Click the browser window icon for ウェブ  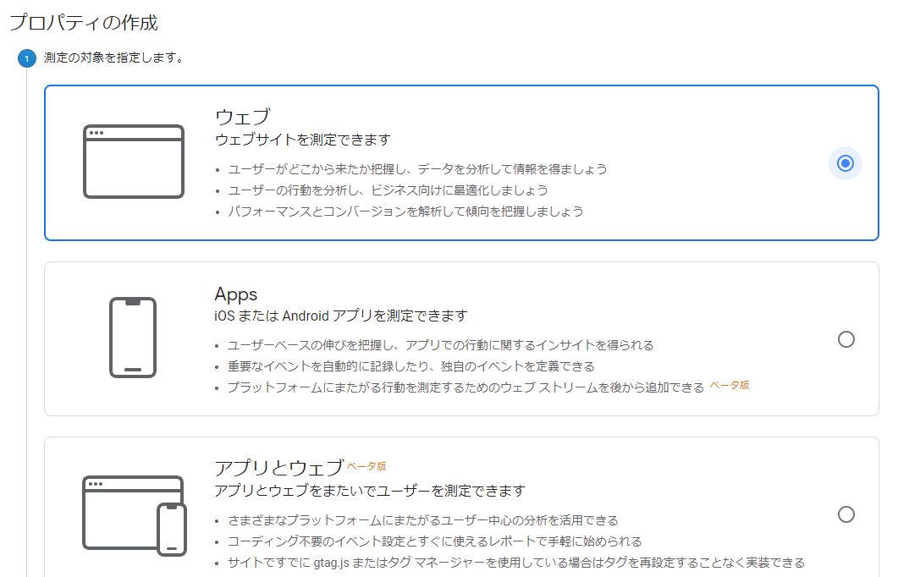coord(133,161)
